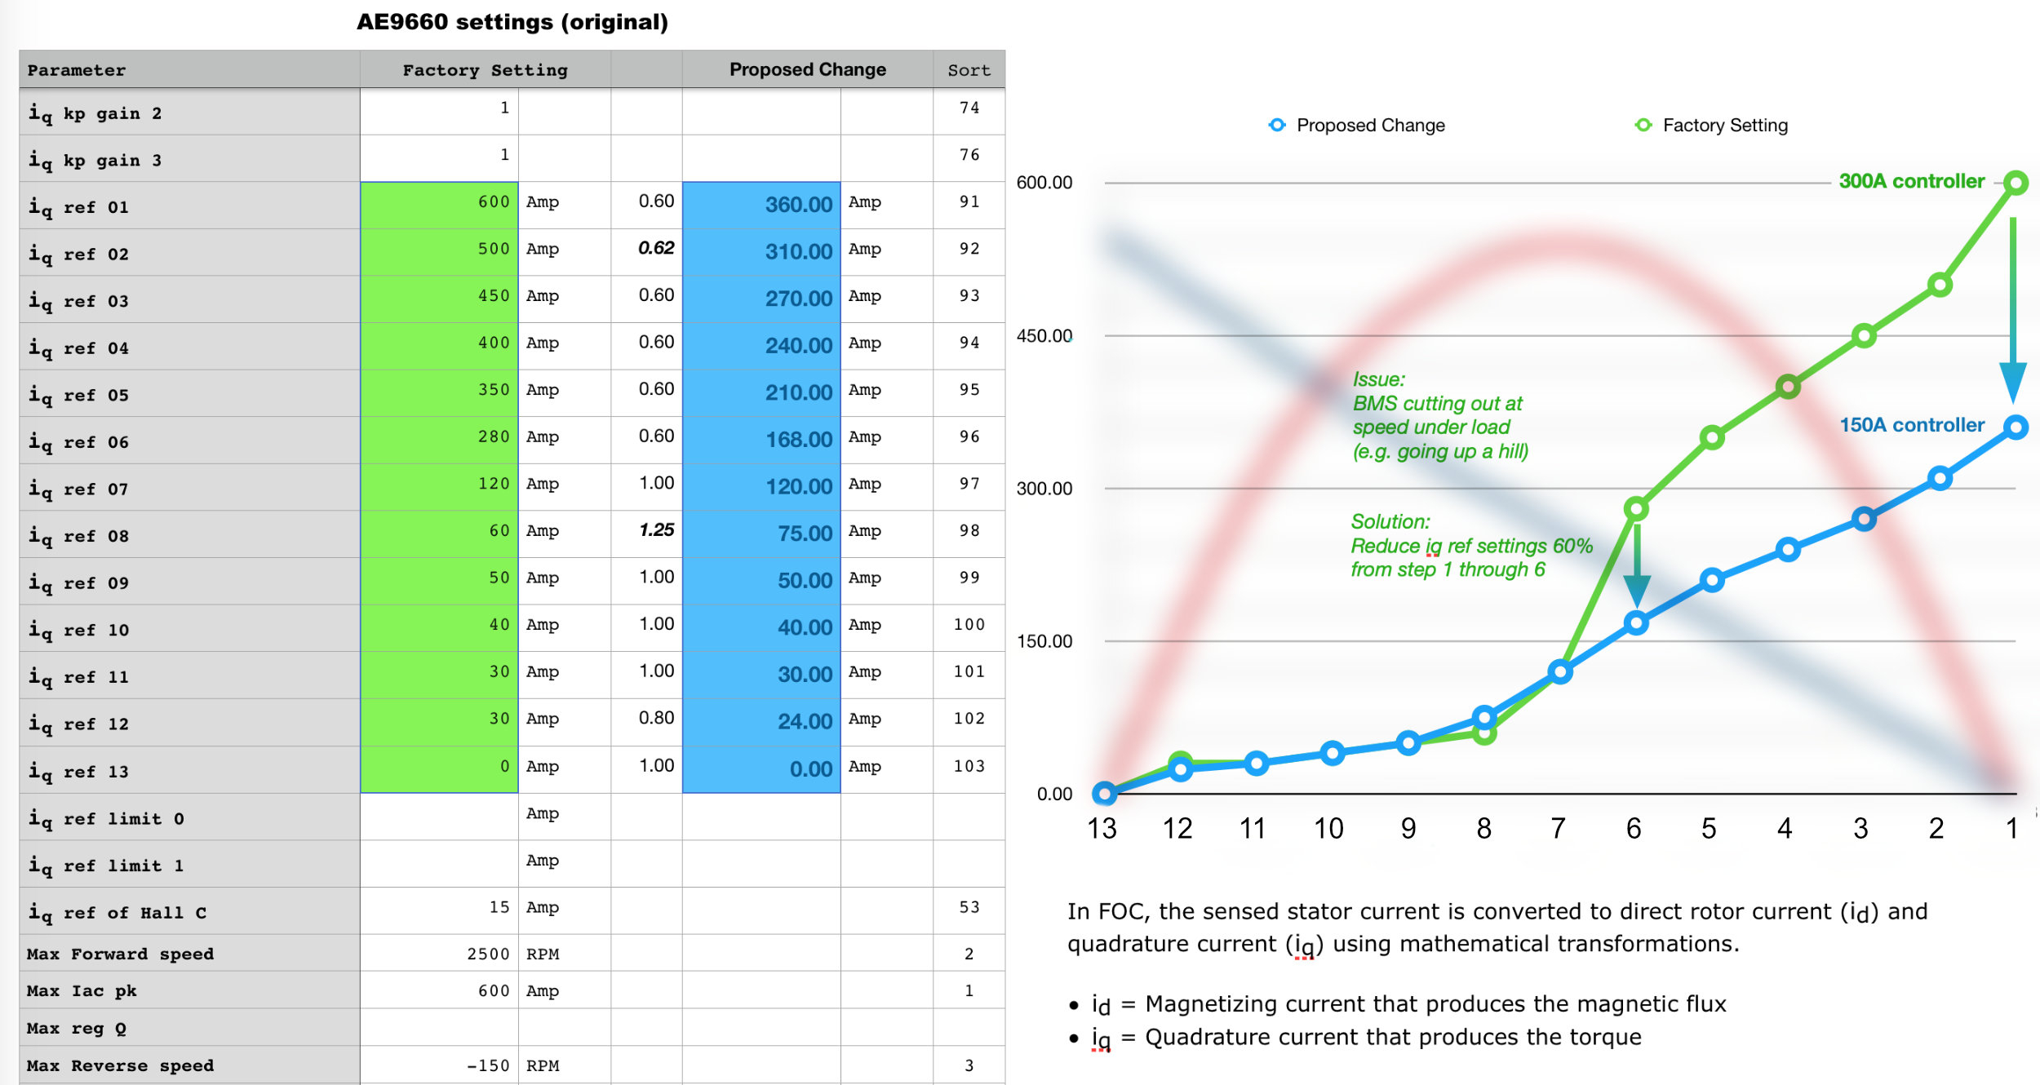Select green Factory Setting point at step 6

click(1636, 509)
